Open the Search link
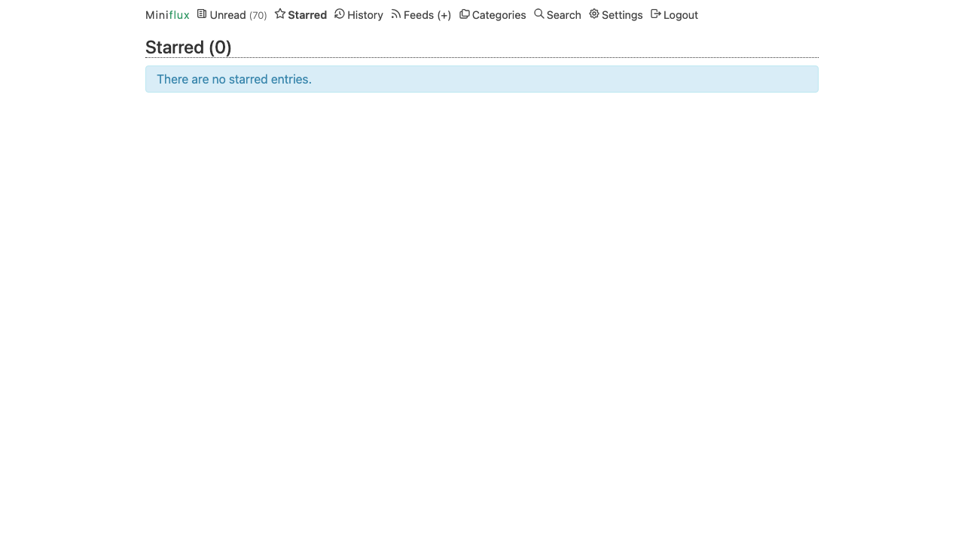This screenshot has width=964, height=542. coord(564,15)
